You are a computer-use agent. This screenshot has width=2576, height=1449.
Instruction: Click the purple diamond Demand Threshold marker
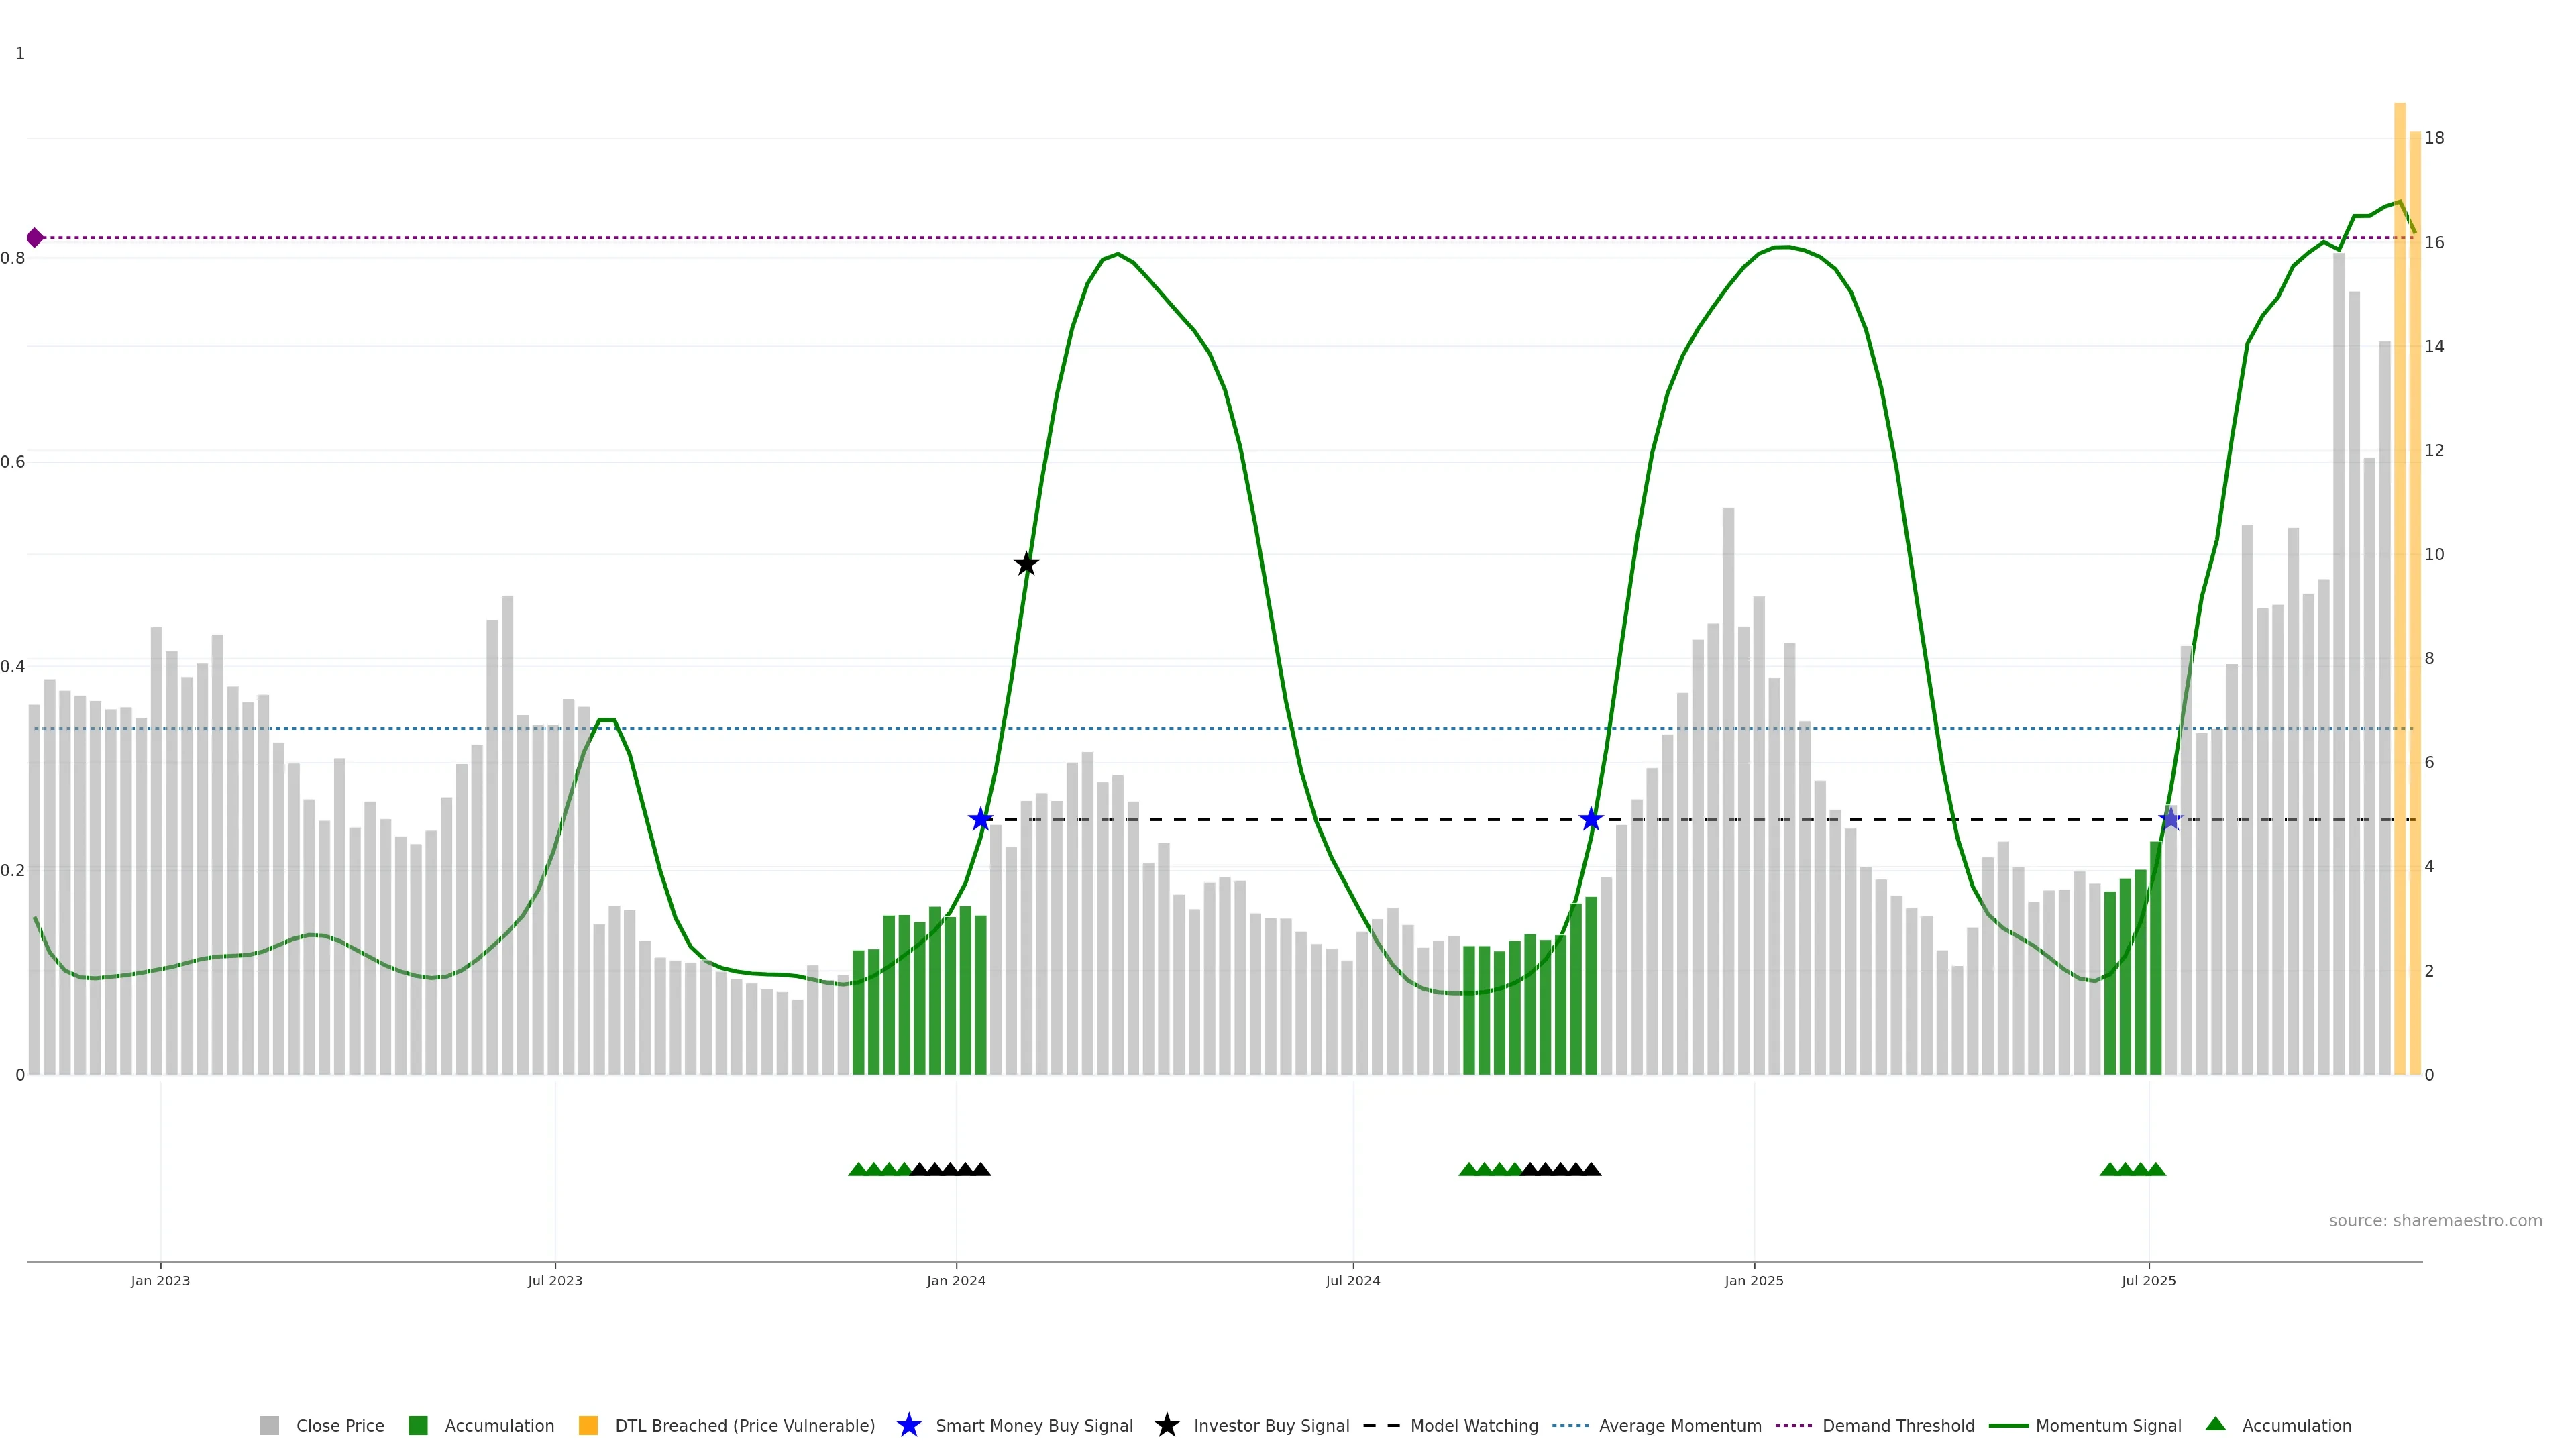click(x=35, y=238)
